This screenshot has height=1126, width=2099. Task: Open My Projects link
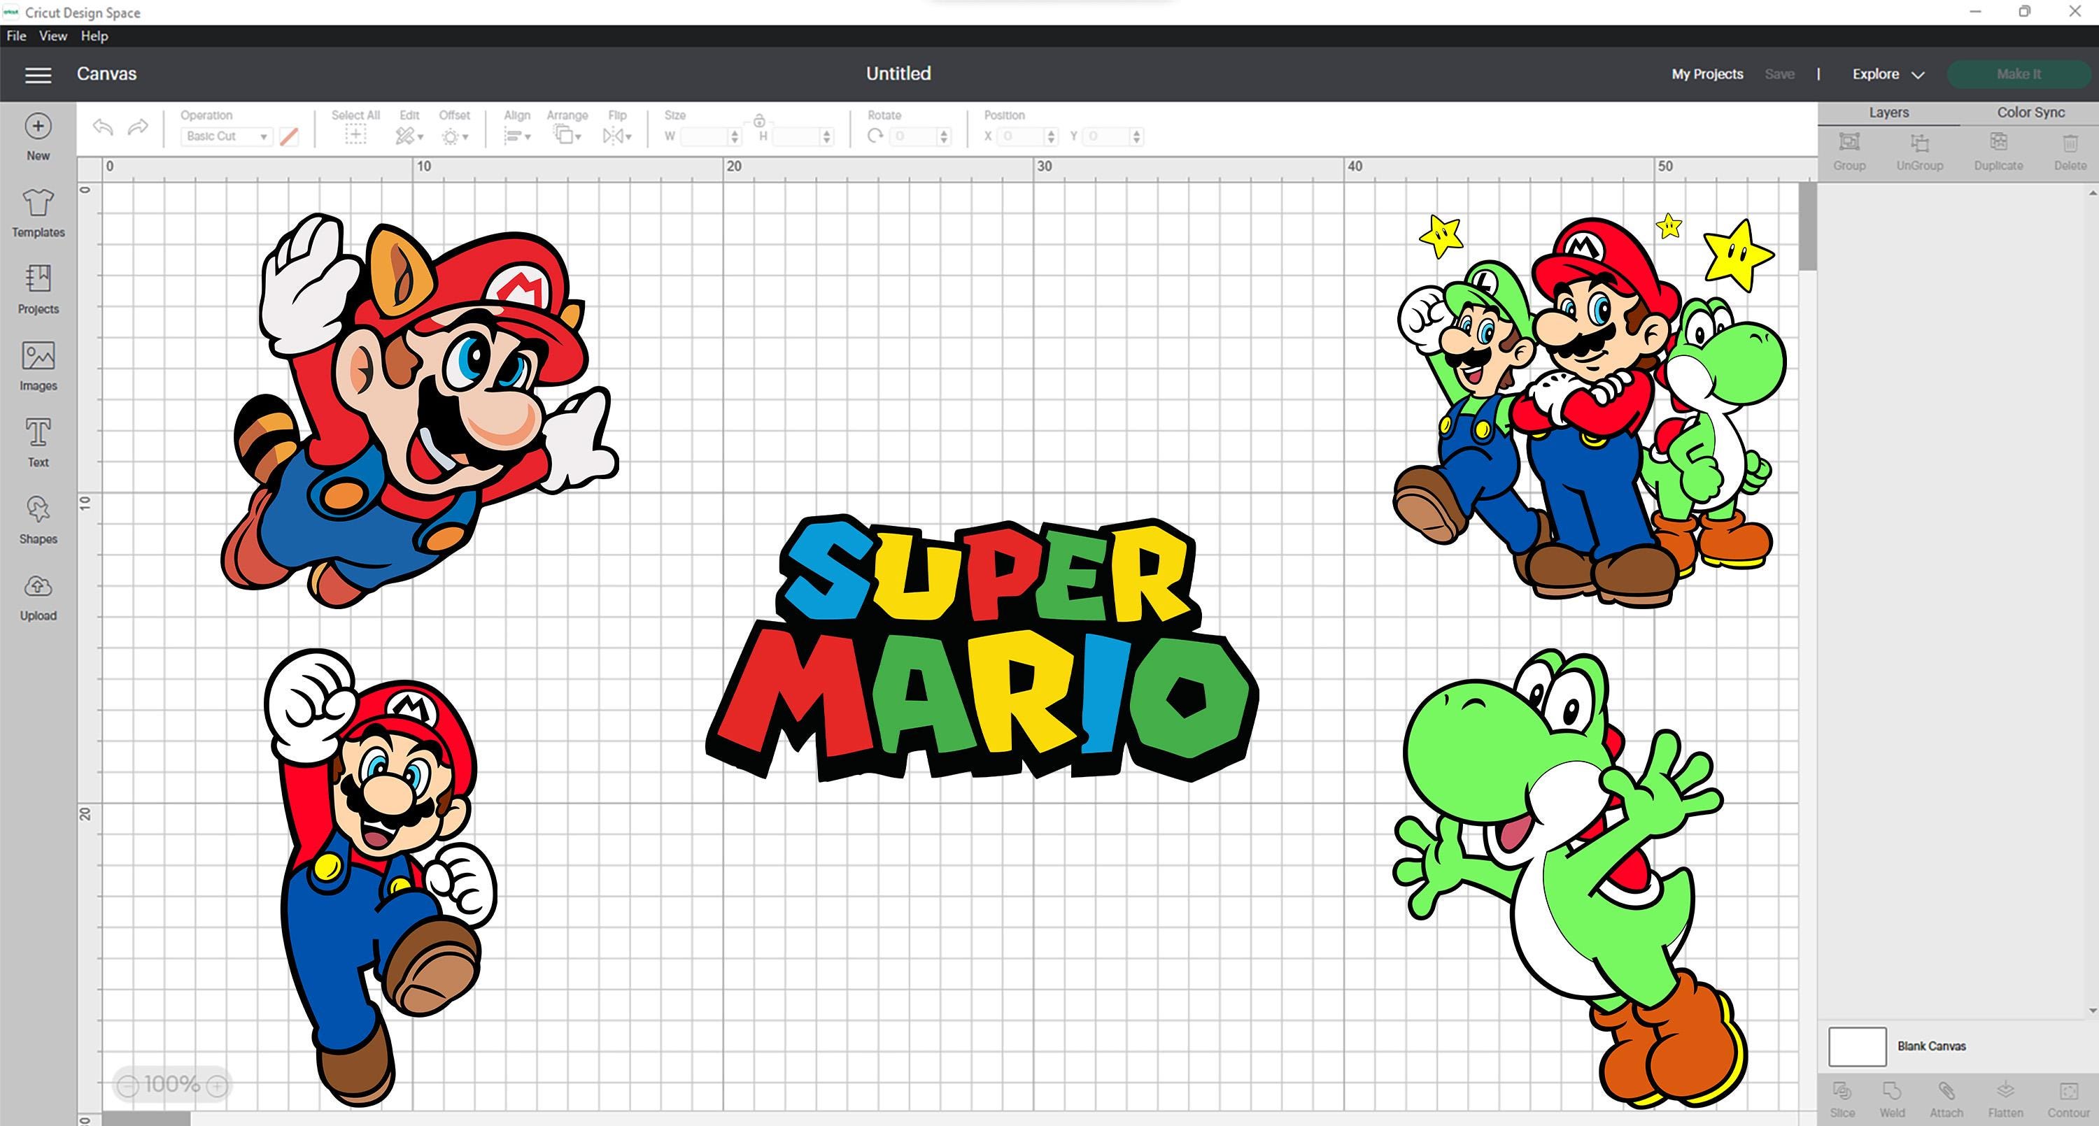pos(1707,74)
